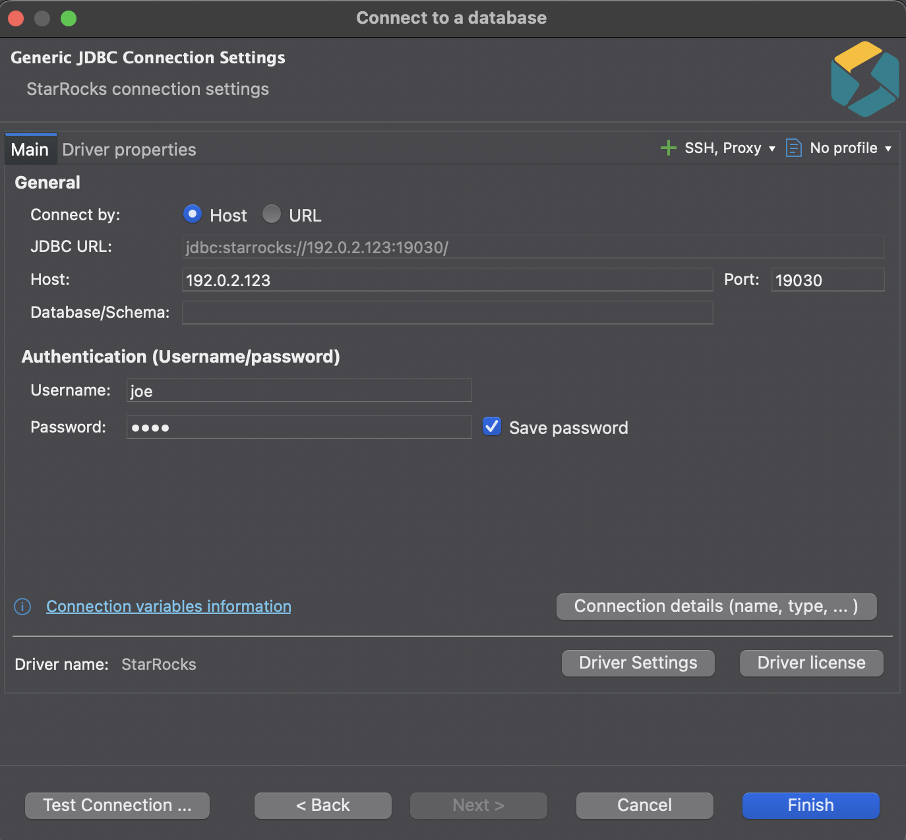
Task: Click the Connection details button
Action: [x=717, y=607]
